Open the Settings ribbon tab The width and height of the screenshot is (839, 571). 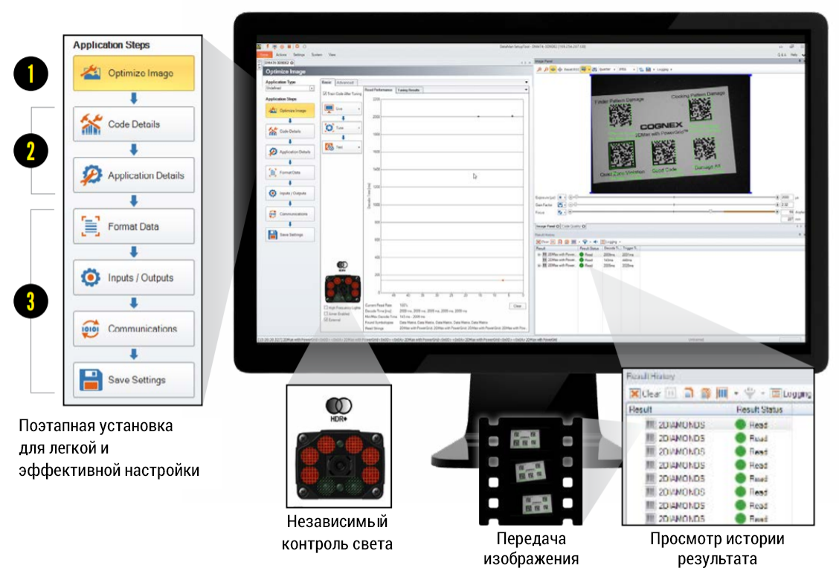click(x=299, y=54)
